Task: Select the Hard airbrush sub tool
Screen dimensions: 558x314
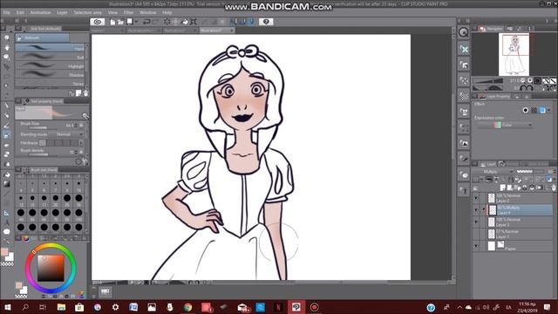Action: coord(50,48)
